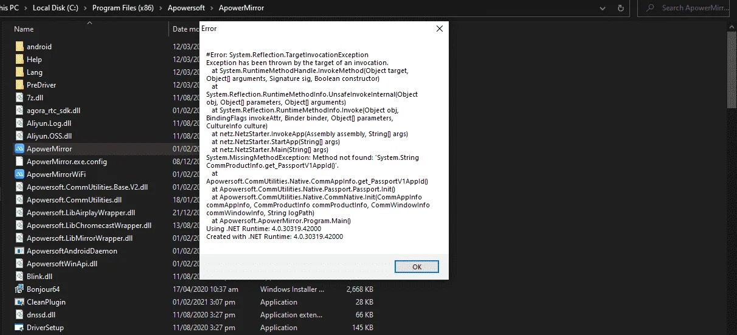Select the Lang folder icon
The width and height of the screenshot is (737, 335).
coord(19,72)
